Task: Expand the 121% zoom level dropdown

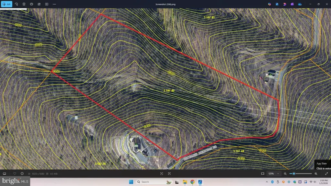Action: pos(278,173)
